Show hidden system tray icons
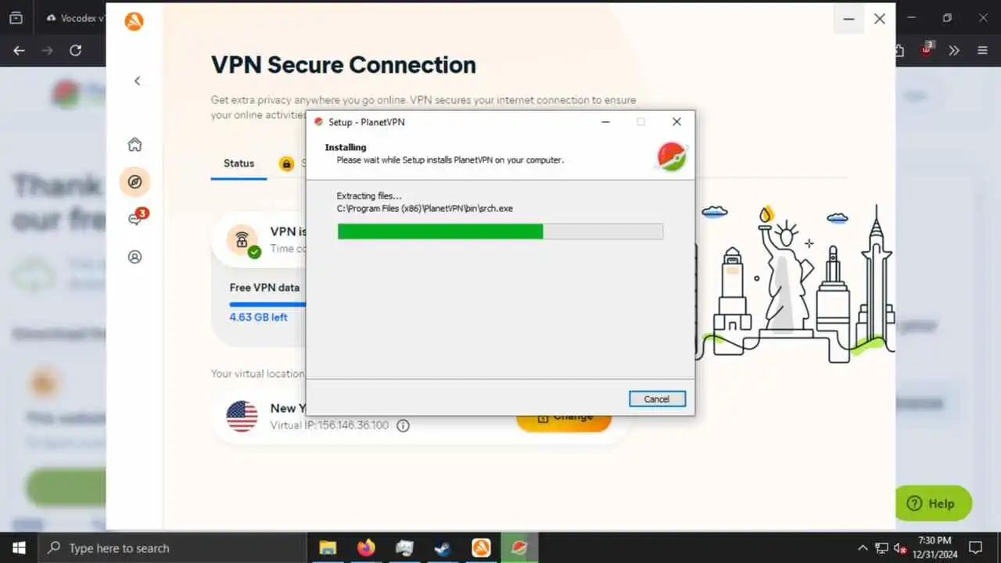 coord(863,548)
